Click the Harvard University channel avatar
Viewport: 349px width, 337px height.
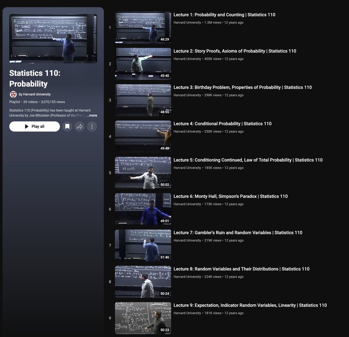pos(13,94)
